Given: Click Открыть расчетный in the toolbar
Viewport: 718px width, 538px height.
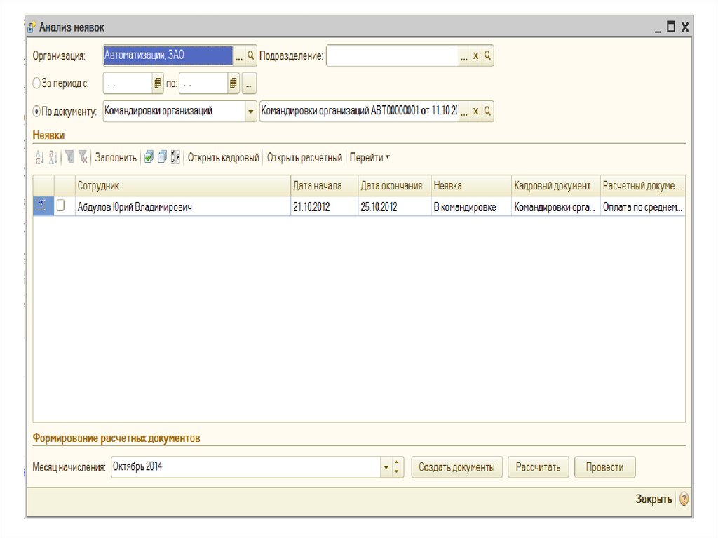Looking at the screenshot, I should [304, 158].
